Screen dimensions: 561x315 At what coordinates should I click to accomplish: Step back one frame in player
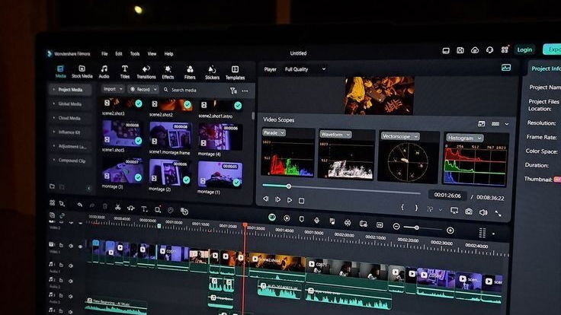coord(265,199)
